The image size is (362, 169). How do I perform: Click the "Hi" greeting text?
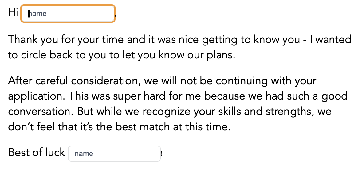coord(13,13)
